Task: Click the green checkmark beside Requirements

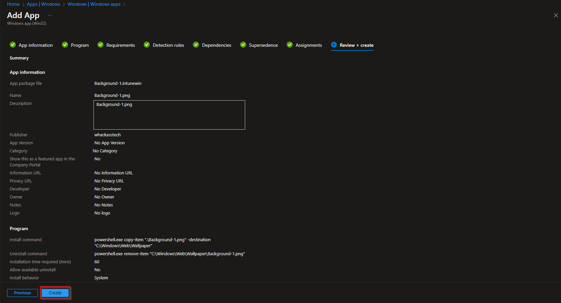Action: [100, 45]
